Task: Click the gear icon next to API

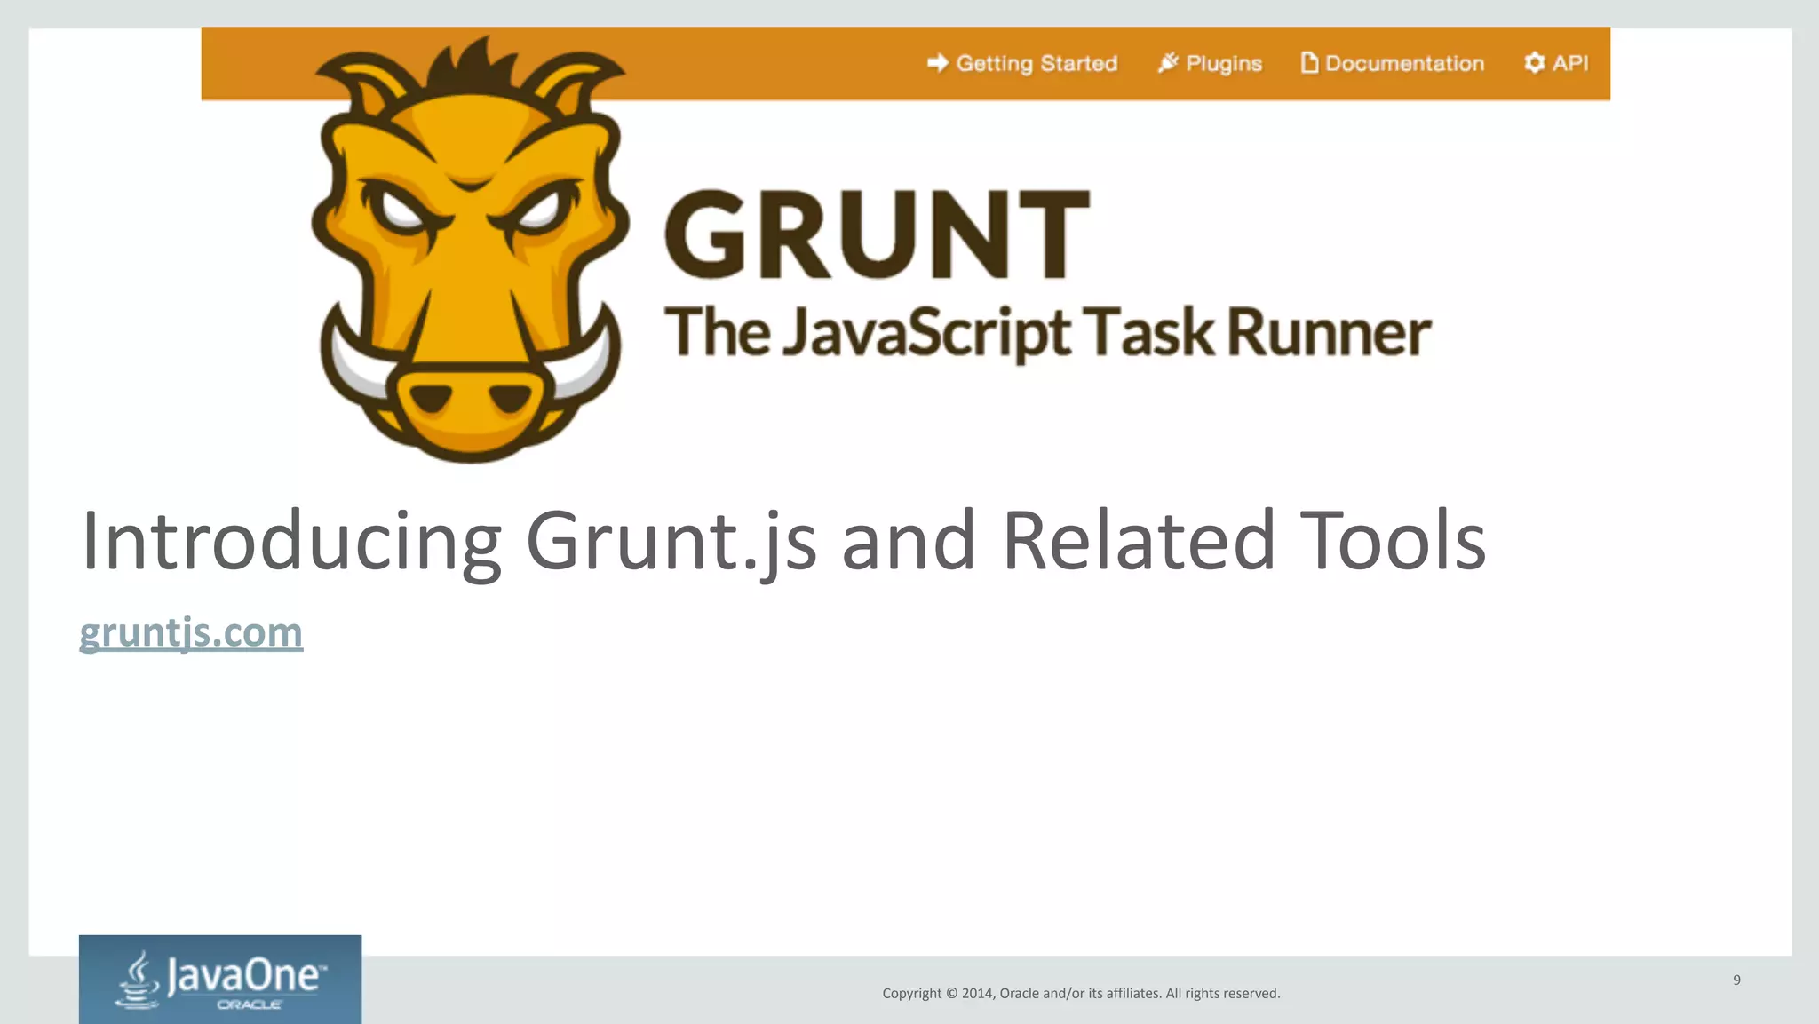Action: [x=1534, y=63]
